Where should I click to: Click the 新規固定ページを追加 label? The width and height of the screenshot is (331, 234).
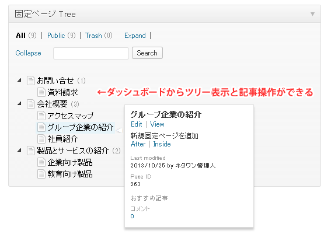[x=165, y=136]
